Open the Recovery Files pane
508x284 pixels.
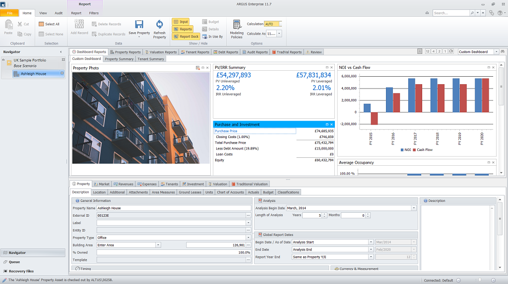(x=20, y=271)
